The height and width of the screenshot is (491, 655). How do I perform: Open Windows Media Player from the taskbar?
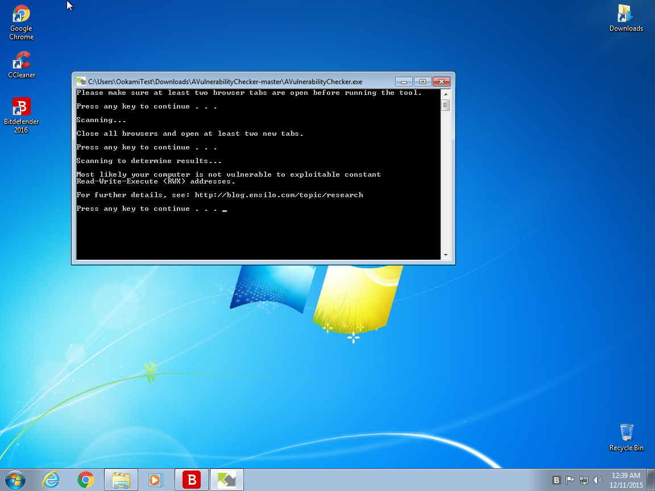point(156,480)
